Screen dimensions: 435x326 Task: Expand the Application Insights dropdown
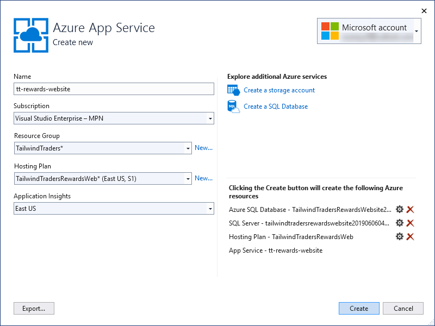pyautogui.click(x=210, y=209)
